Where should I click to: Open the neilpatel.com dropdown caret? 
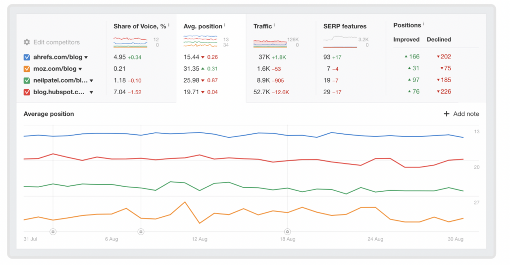tap(91, 80)
